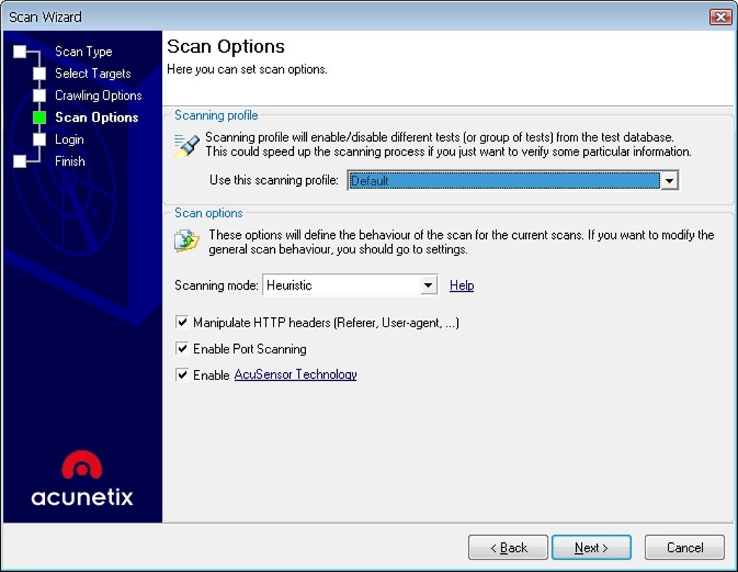Screen dimensions: 738x572
Task: Click the Back button
Action: click(507, 547)
